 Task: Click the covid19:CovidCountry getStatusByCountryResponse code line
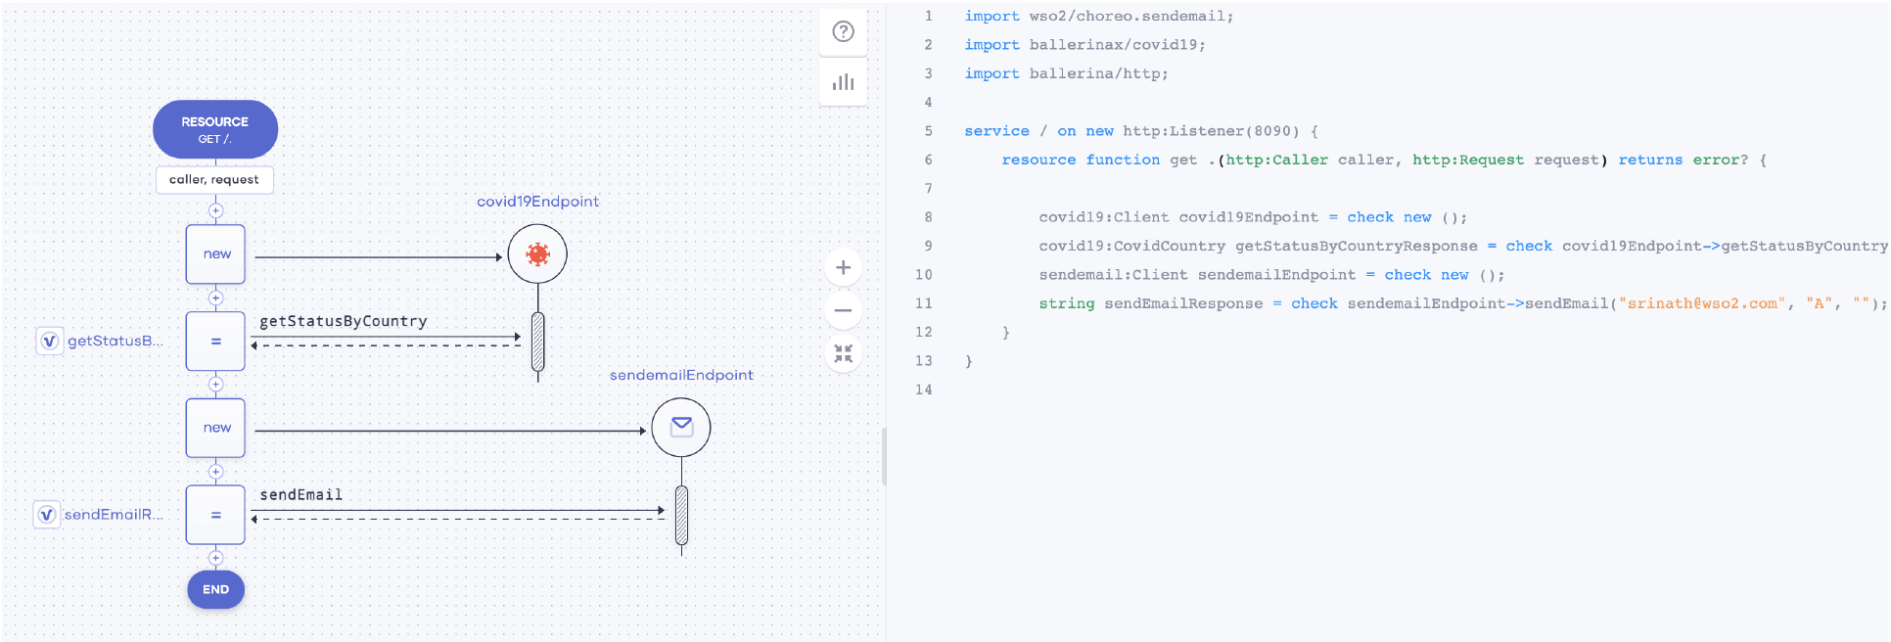click(x=1462, y=246)
